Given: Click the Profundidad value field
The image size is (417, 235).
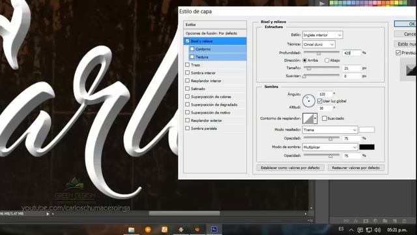Looking at the screenshot, I should pyautogui.click(x=352, y=53).
